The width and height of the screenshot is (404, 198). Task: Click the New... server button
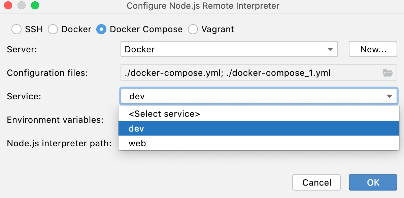pyautogui.click(x=373, y=49)
